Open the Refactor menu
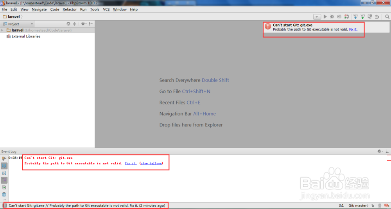 pos(70,9)
